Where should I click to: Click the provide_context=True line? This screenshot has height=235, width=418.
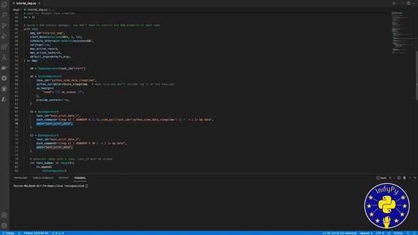(53, 100)
